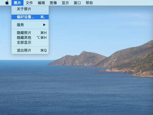Open the 文件 menu

pos(29,3)
